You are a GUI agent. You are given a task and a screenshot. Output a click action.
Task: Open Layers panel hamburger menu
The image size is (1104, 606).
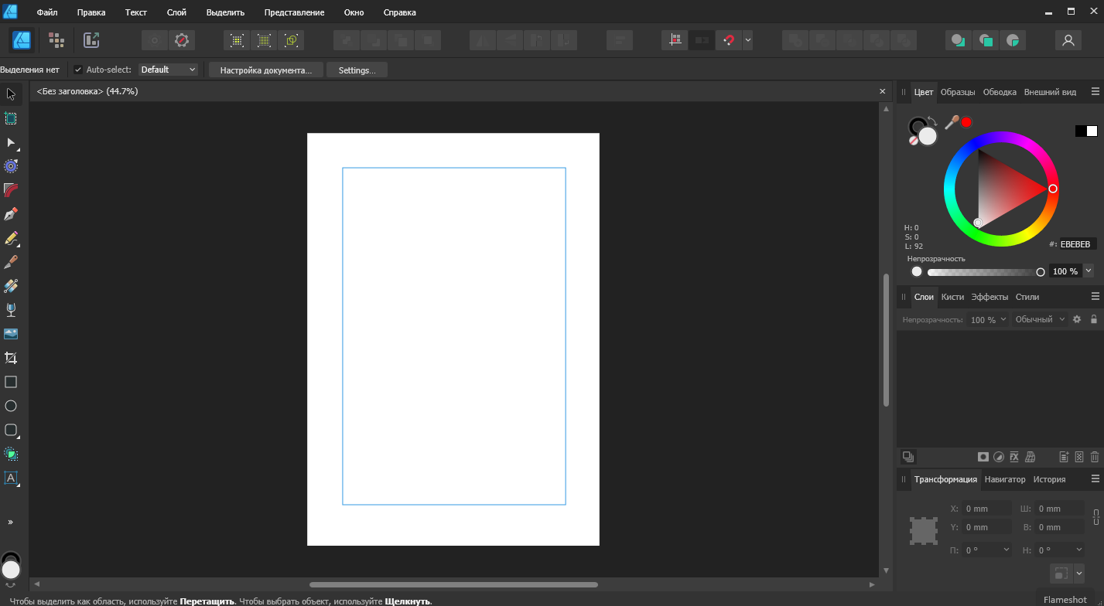tap(1095, 296)
